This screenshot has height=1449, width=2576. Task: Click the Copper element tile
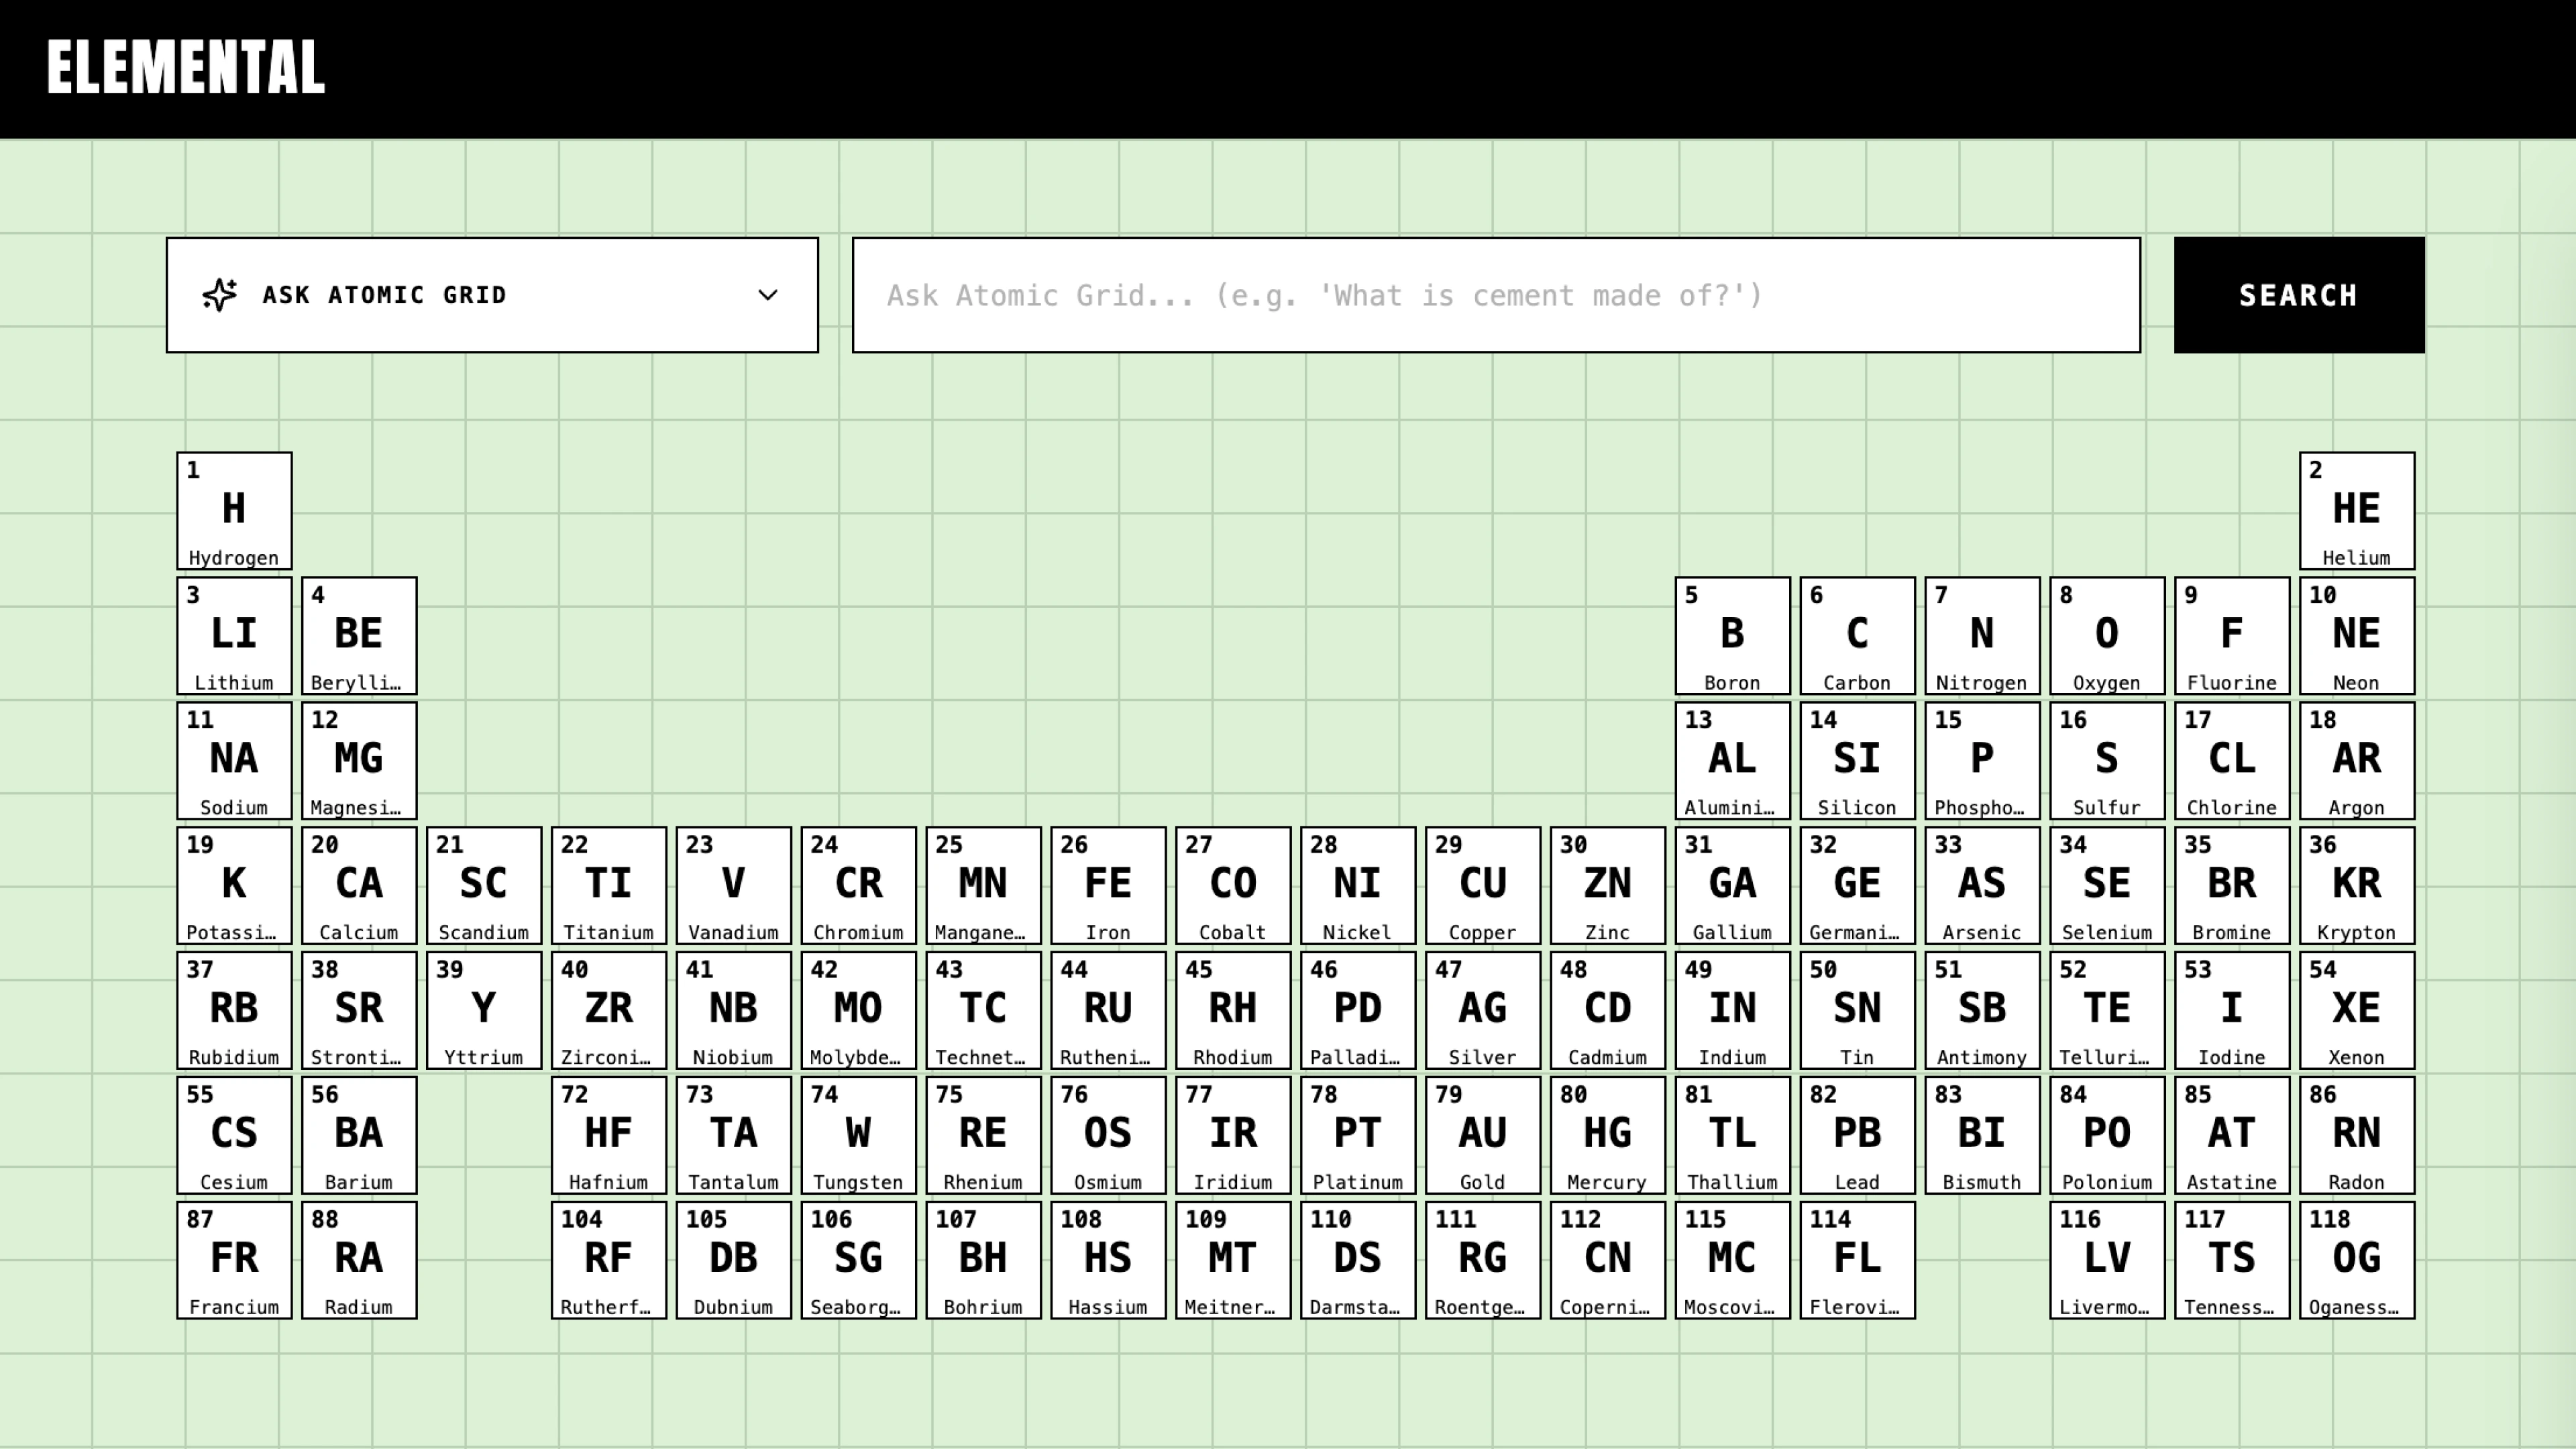[1483, 885]
